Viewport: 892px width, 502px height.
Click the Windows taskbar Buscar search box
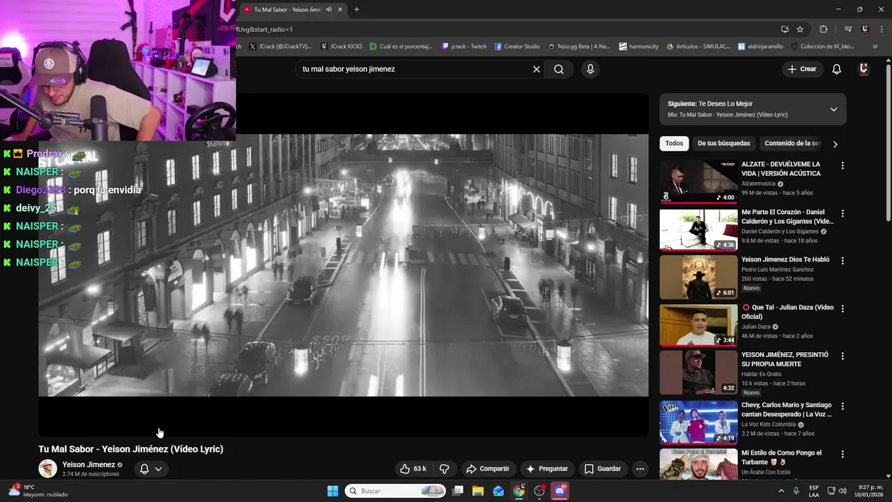(396, 491)
